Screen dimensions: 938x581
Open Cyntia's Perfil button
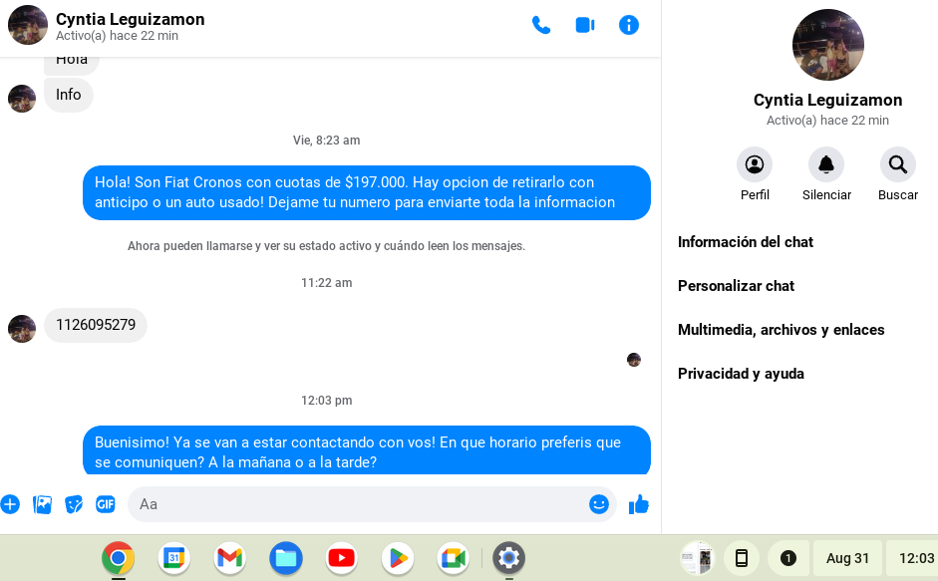[x=755, y=174]
